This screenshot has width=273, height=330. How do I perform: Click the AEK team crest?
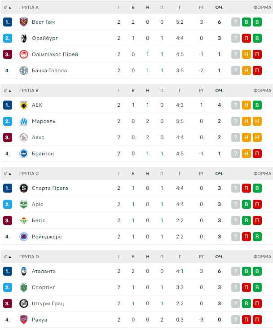click(24, 105)
